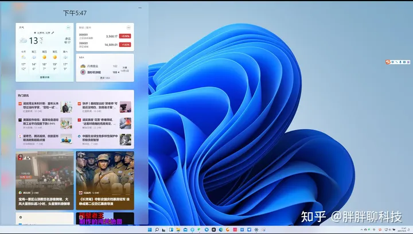Open the pink app icon on the taskbar
The height and width of the screenshot is (234, 413).
pyautogui.click(x=235, y=230)
